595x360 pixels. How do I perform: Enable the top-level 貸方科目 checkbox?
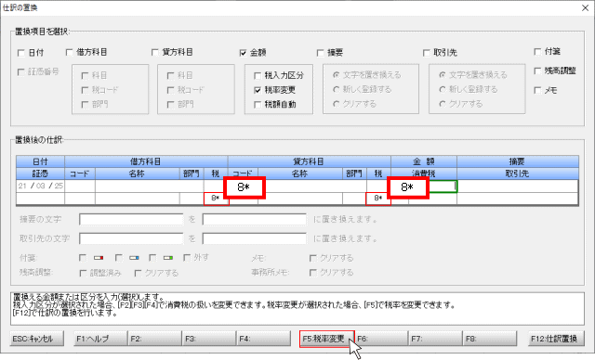(x=155, y=52)
